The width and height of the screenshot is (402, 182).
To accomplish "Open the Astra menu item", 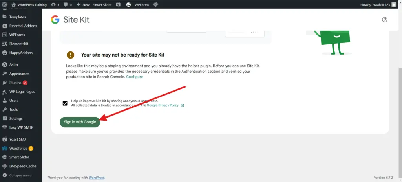I will [x=14, y=65].
